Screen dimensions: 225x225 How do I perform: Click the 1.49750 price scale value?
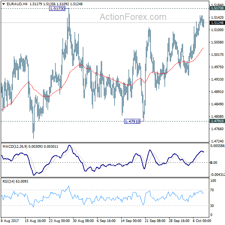click(217, 67)
